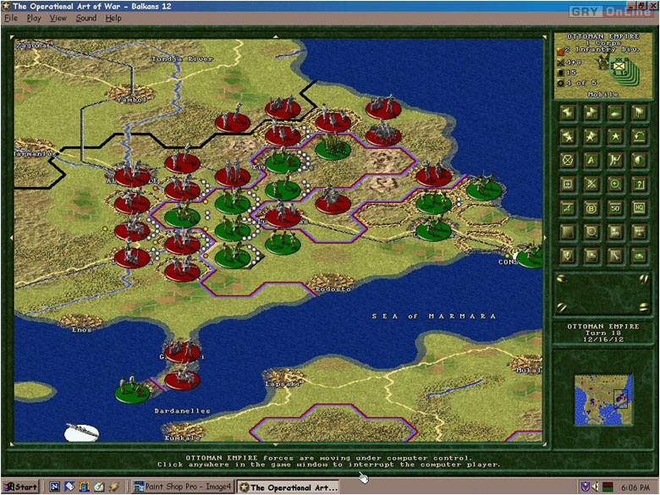Click the crossed circle icon button
Viewport: 660px width, 495px height.
pyautogui.click(x=568, y=161)
